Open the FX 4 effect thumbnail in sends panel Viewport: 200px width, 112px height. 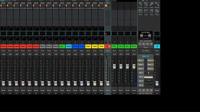pos(148,85)
